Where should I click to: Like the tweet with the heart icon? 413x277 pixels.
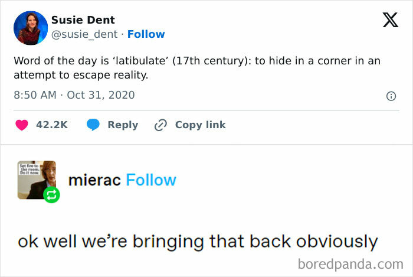click(x=22, y=125)
